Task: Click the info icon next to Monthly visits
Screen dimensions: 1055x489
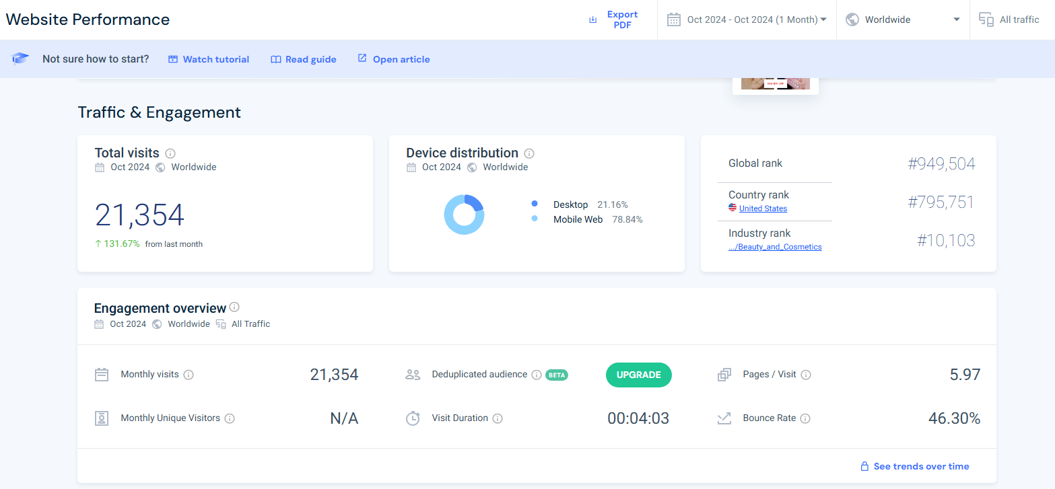Action: point(189,375)
